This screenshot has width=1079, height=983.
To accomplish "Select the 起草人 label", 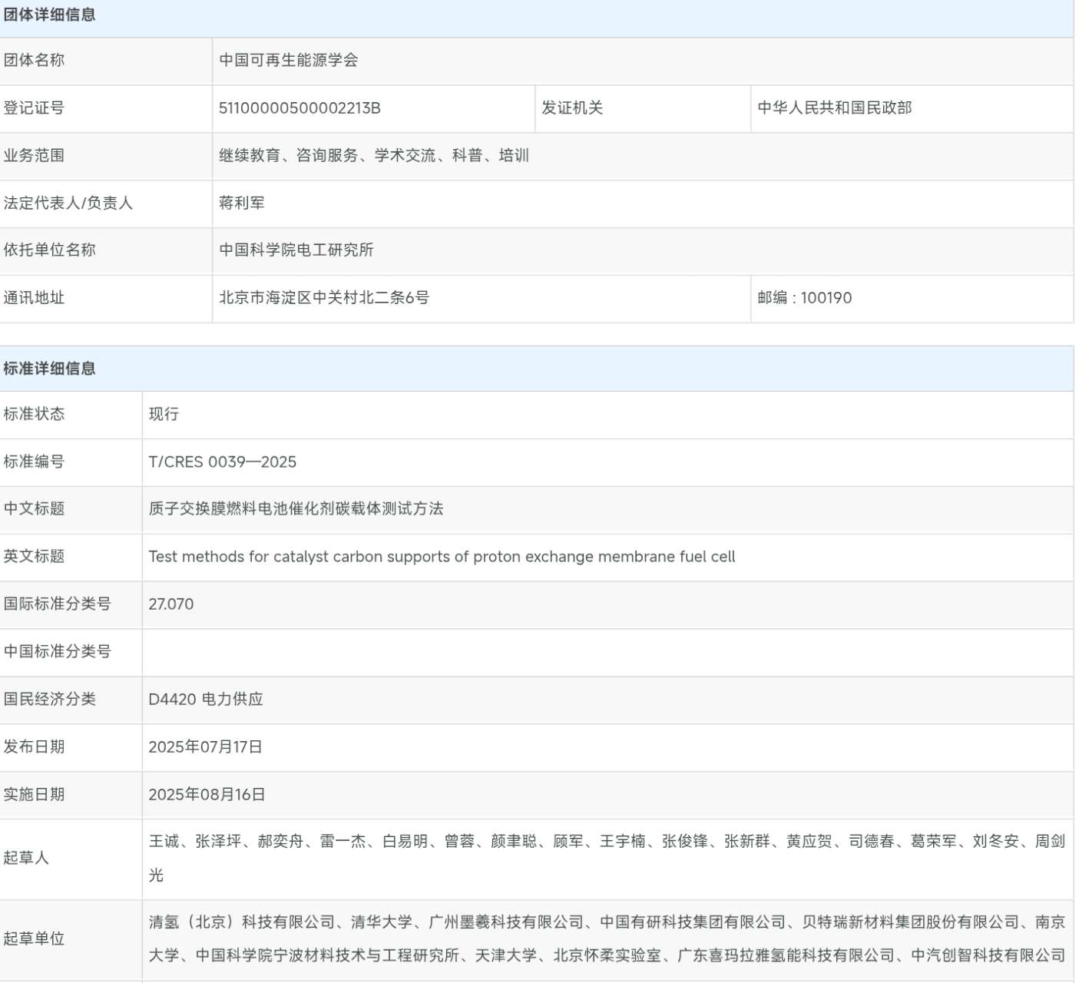I will point(26,858).
